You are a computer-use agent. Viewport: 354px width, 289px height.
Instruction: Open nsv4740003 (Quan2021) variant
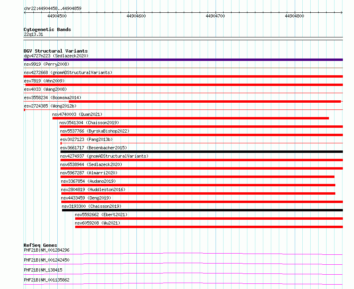(77, 114)
